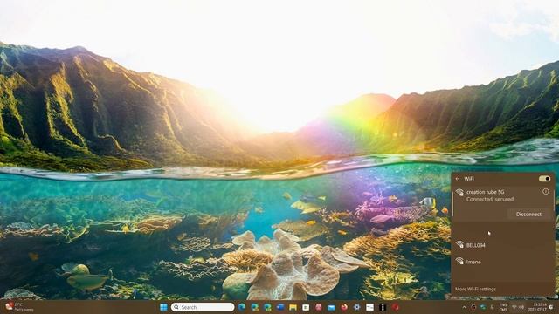Open the Windows Start menu

coord(163,307)
